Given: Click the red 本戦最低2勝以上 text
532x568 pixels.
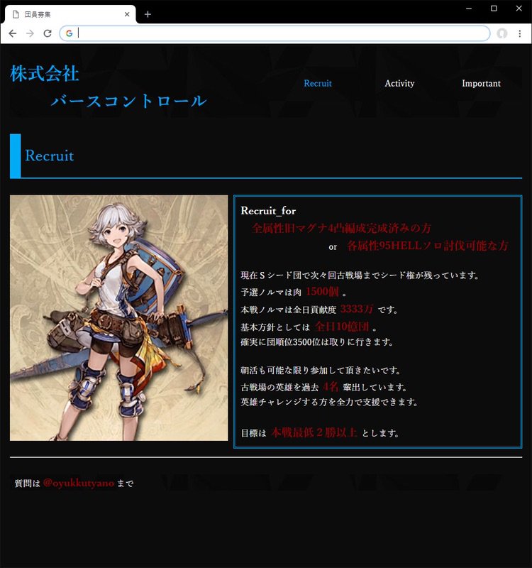Looking at the screenshot, I should [x=314, y=432].
